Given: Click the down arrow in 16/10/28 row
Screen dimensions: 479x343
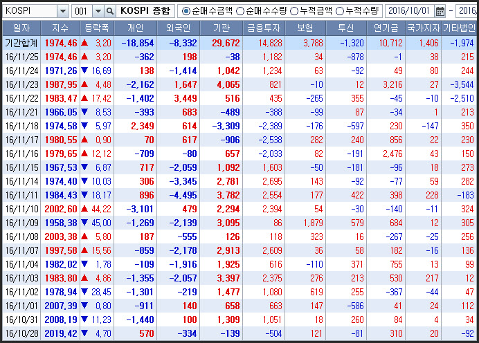Looking at the screenshot, I should pos(84,333).
